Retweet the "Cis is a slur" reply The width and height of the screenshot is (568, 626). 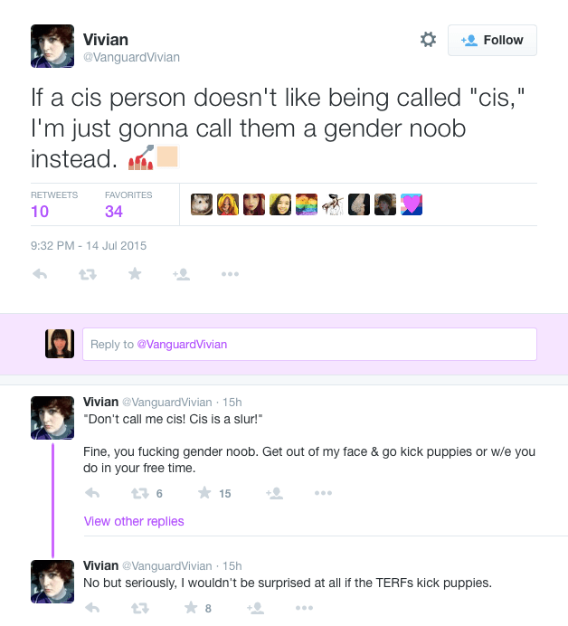(x=140, y=493)
